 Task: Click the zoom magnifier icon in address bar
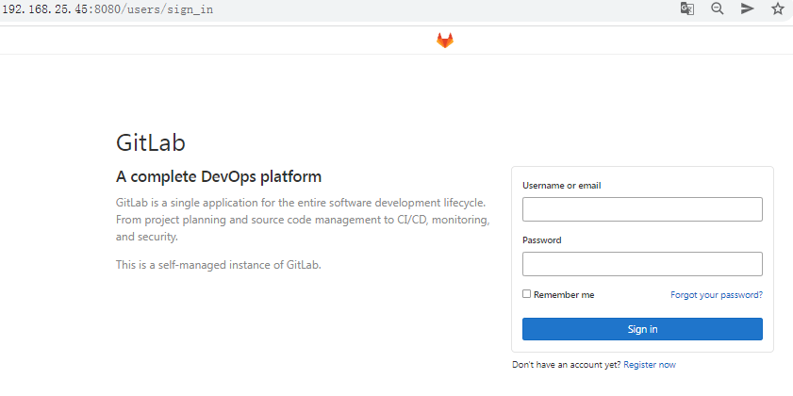pyautogui.click(x=718, y=8)
